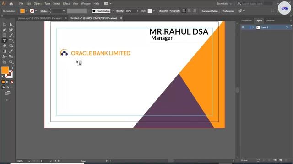Click the align left paragraph icon
The height and width of the screenshot is (164, 293).
point(184,11)
